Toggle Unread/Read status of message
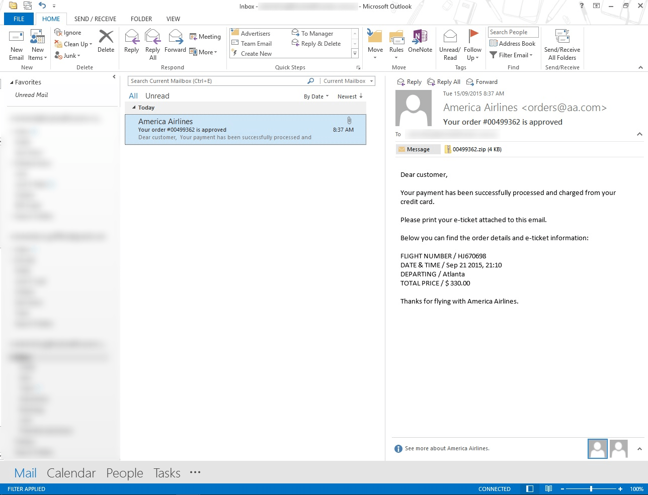The height and width of the screenshot is (495, 648). [450, 38]
